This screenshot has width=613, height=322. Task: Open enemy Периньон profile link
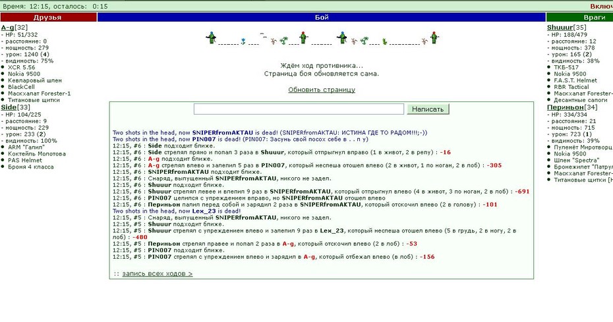(565, 107)
